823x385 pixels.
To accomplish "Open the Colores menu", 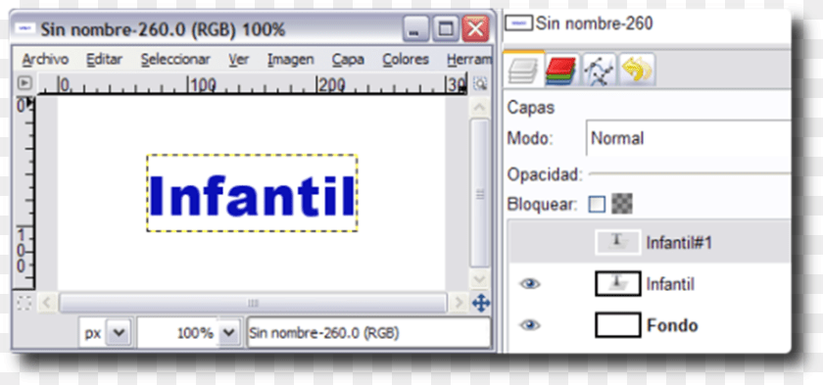I will (x=406, y=60).
